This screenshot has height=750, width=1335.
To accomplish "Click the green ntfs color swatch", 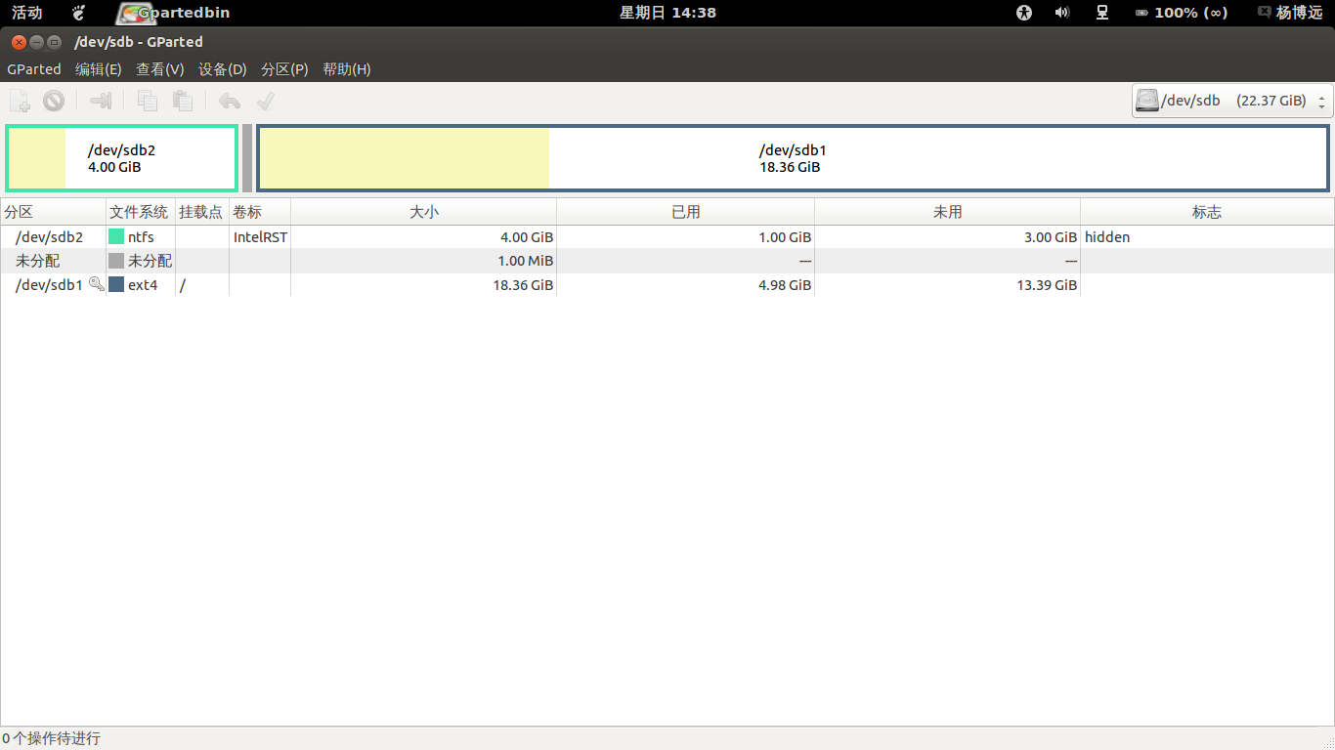I will (116, 237).
